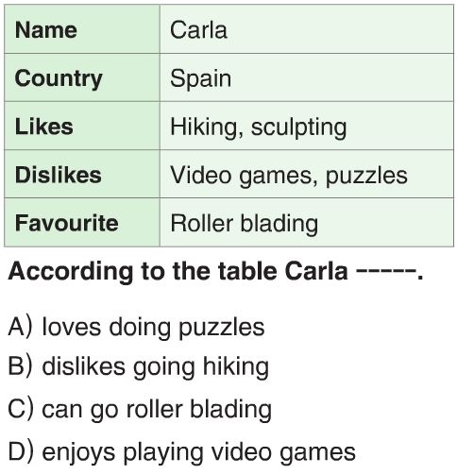Click the Hiking, sculpting cell
Viewport: 457px width, 475px height.
tap(307, 126)
